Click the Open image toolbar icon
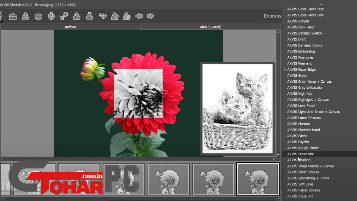The width and height of the screenshot is (357, 201). (13, 16)
